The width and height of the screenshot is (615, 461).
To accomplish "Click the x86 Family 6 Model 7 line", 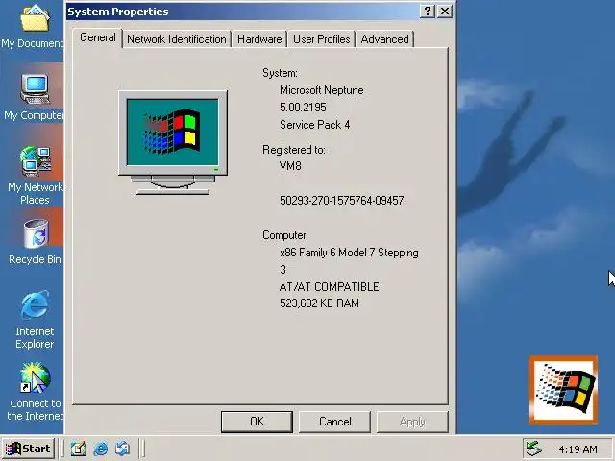I will tap(349, 253).
